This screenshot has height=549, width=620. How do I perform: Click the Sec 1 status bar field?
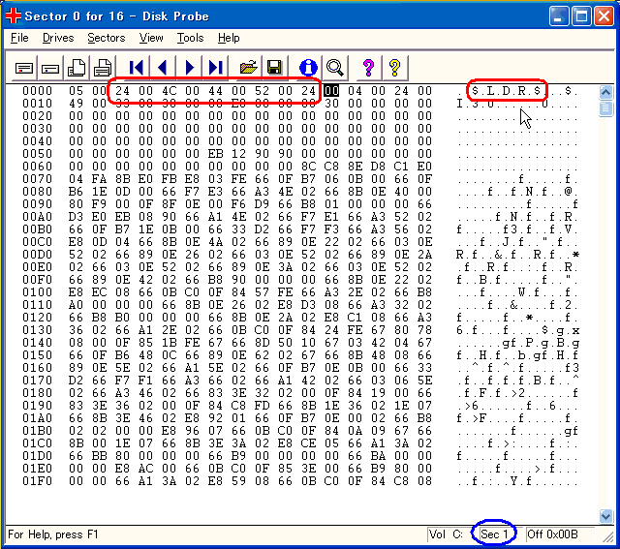pos(495,534)
